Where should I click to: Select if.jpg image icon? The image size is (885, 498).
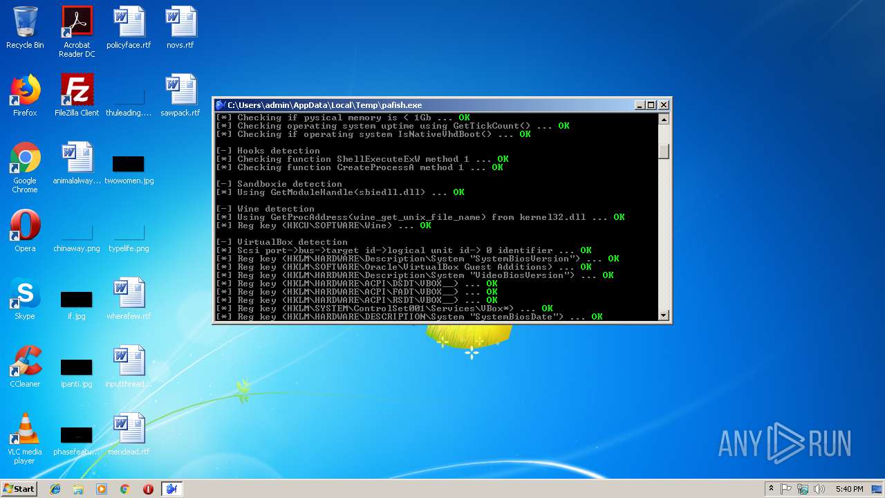(x=77, y=299)
